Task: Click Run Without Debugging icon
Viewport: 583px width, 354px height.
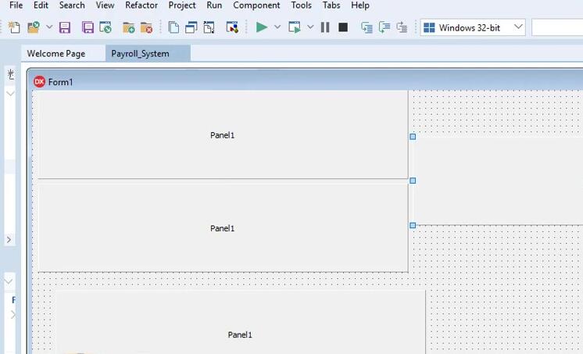Action: click(295, 27)
